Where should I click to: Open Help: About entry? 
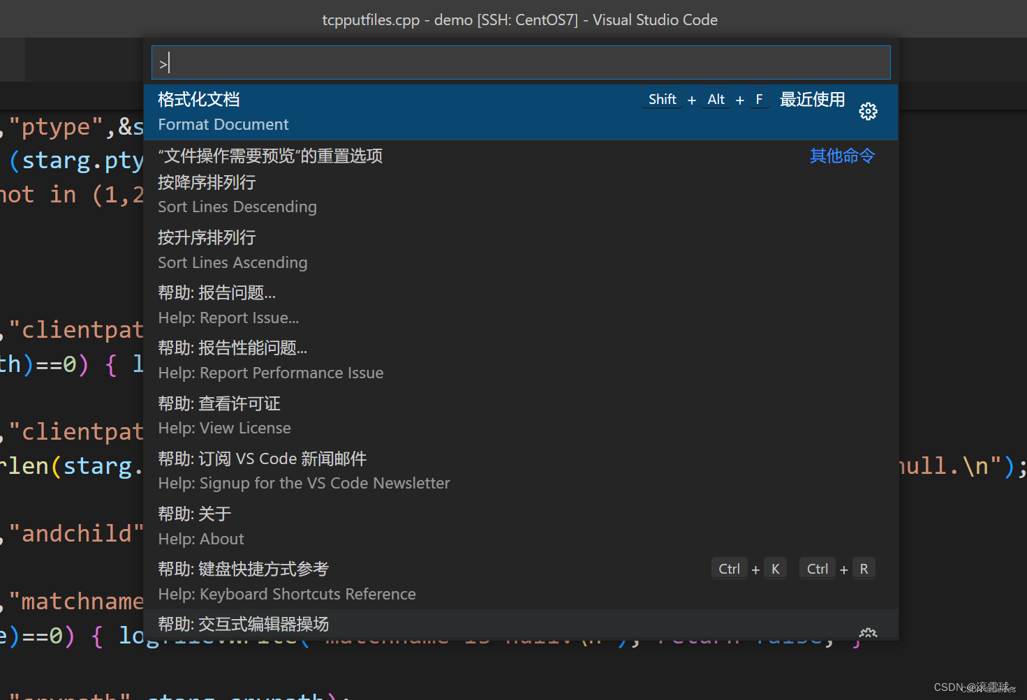click(x=521, y=526)
